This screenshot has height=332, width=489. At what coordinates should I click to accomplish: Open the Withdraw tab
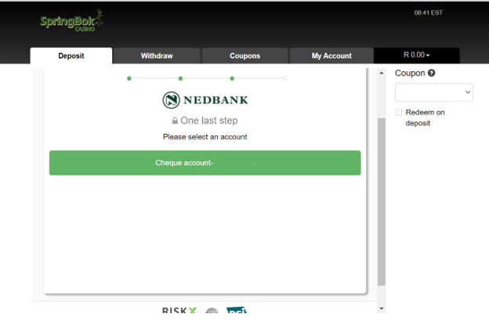[x=157, y=56]
